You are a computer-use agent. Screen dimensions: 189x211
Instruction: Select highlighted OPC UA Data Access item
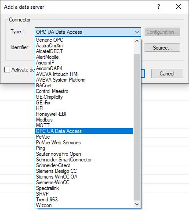[84, 131]
